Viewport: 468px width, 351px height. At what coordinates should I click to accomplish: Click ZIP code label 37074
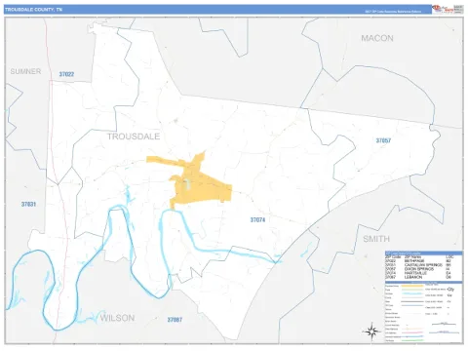(x=257, y=220)
